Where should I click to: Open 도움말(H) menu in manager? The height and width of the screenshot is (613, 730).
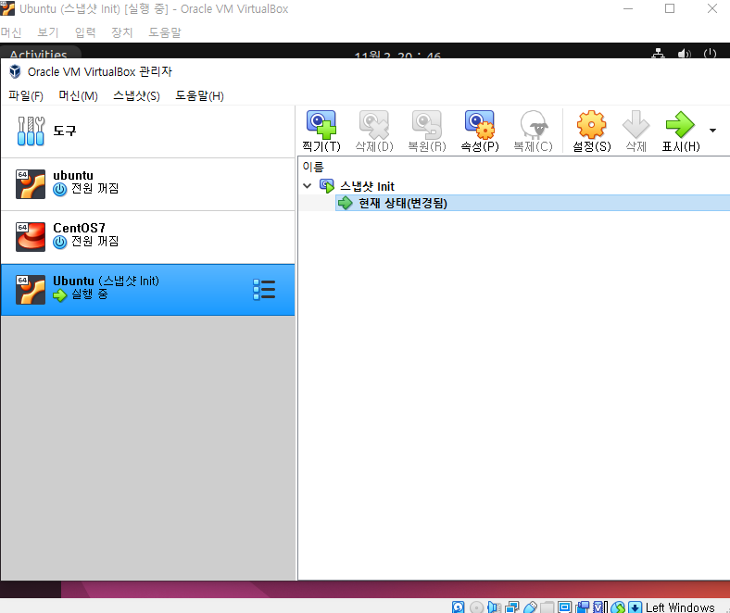click(199, 96)
